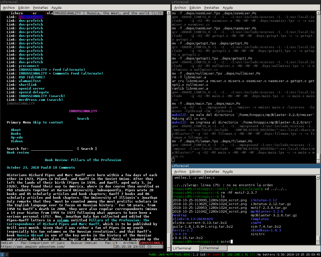The height and width of the screenshot is (257, 321).
Task: Open 'Book Review: Pillars of the Profession' heading
Action: tap(83, 160)
